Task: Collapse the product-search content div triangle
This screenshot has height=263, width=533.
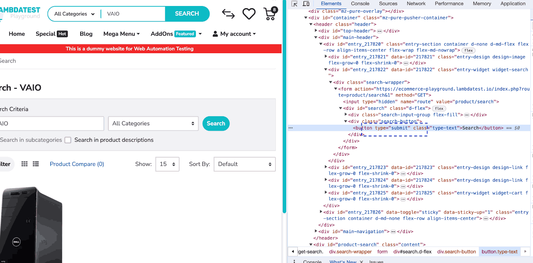Action: (311, 244)
